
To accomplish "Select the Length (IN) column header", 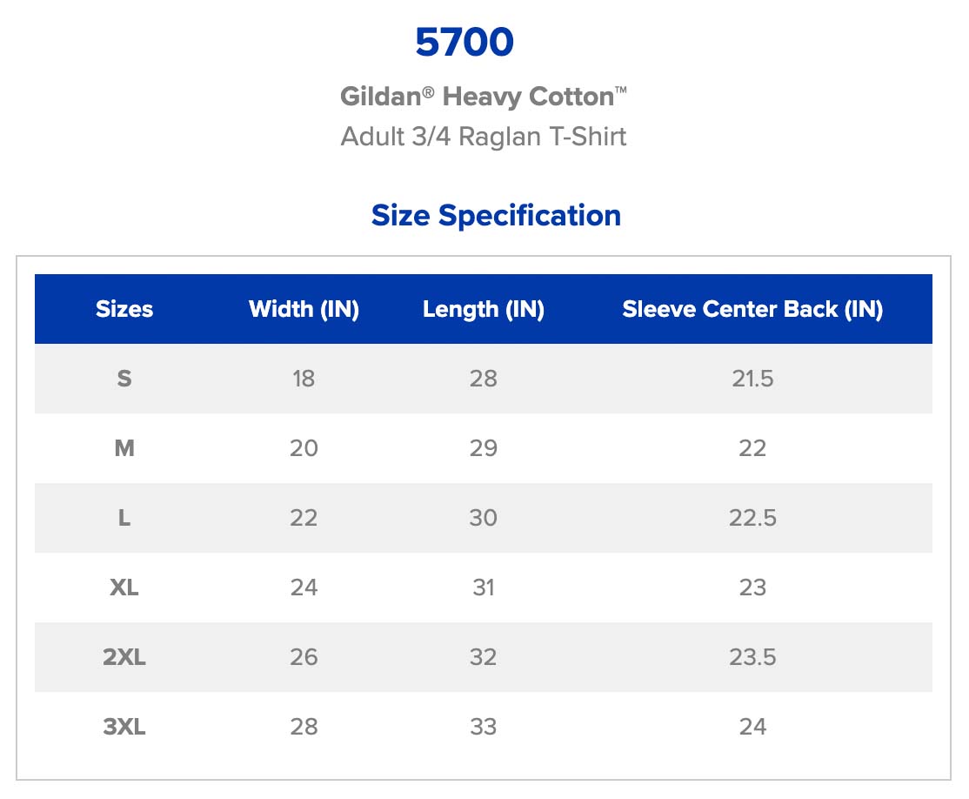I will (x=484, y=309).
